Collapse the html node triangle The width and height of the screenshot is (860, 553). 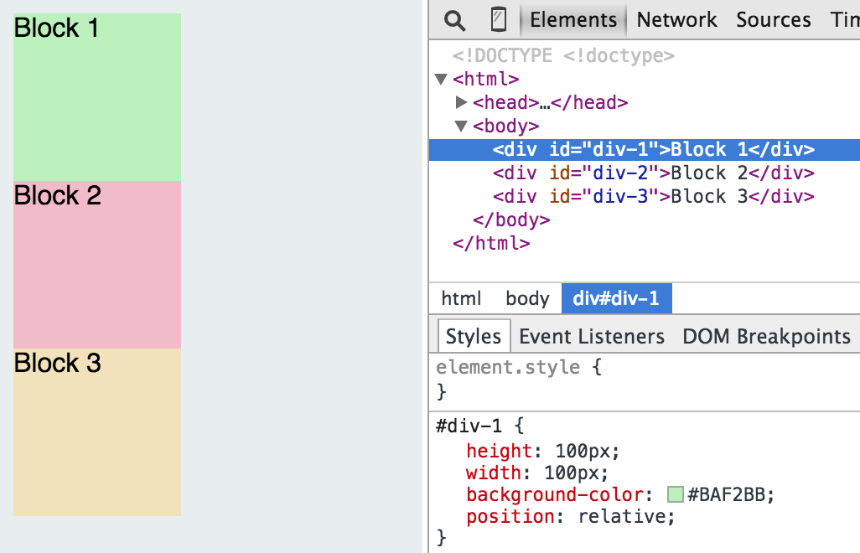(x=441, y=80)
